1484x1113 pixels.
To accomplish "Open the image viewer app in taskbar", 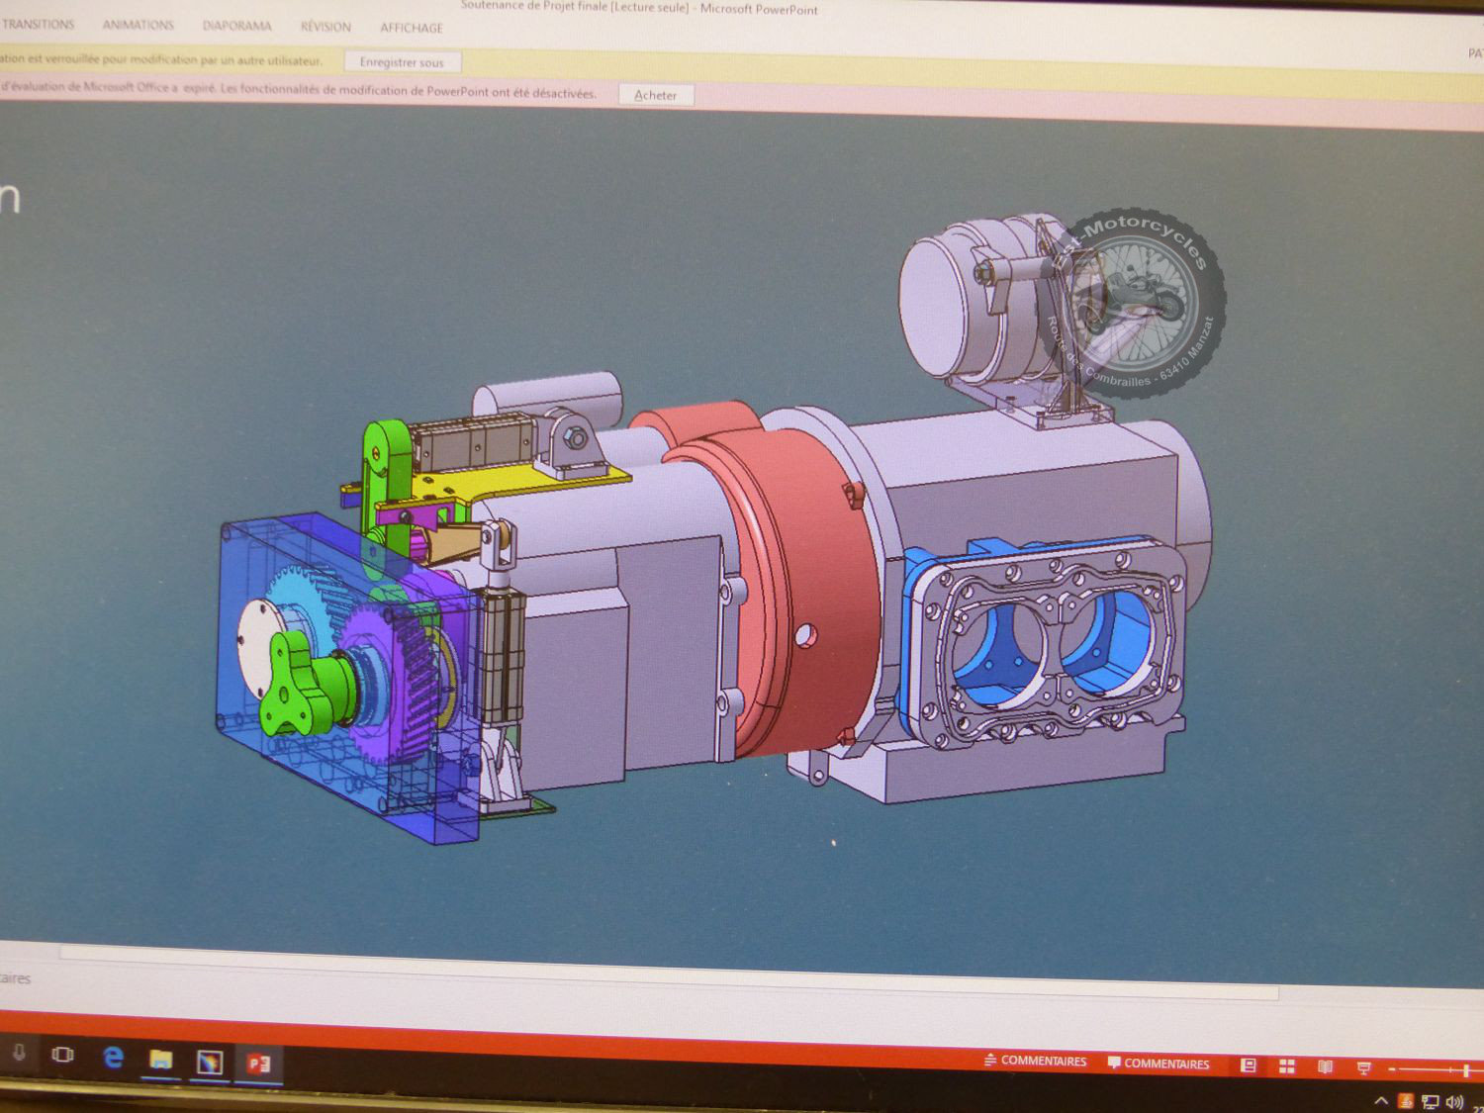I will [210, 1063].
